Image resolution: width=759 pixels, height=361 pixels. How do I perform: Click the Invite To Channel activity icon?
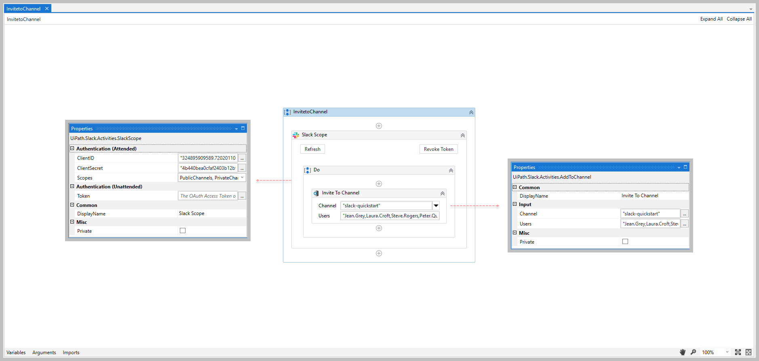click(x=316, y=193)
